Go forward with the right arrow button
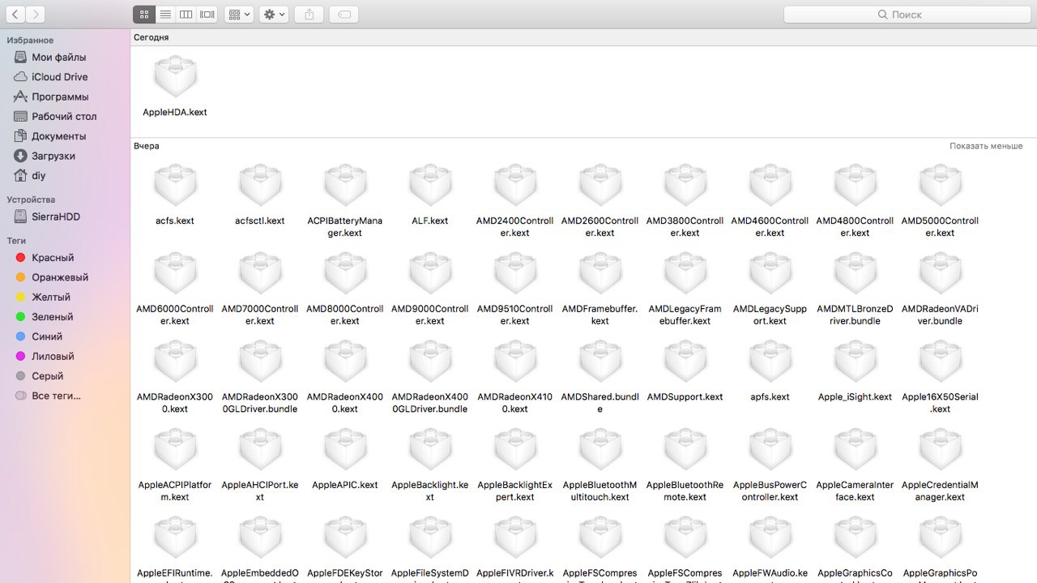The width and height of the screenshot is (1037, 583). click(x=35, y=15)
